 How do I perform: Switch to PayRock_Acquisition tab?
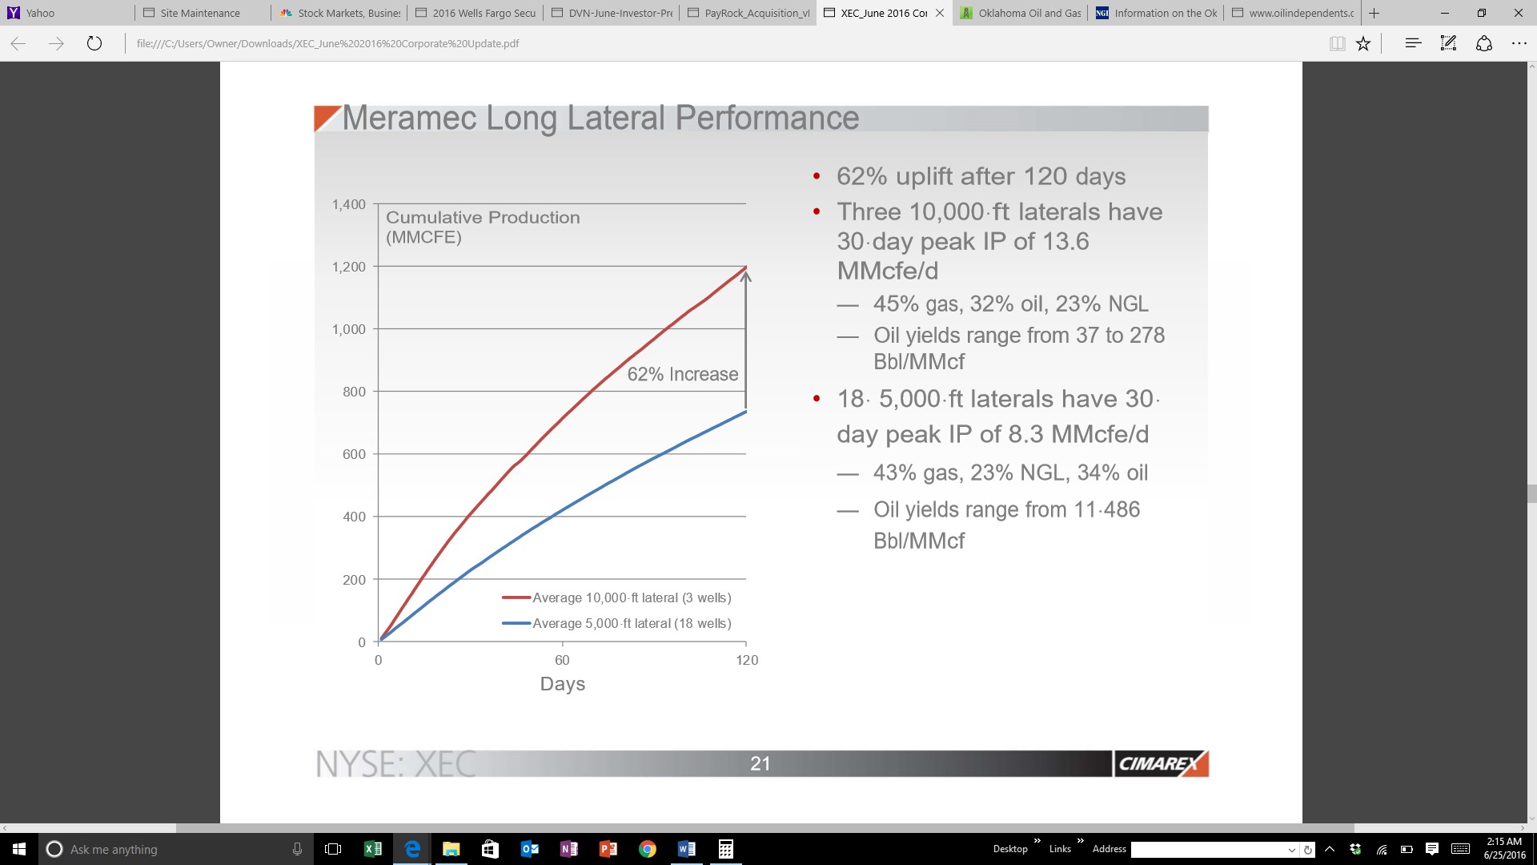coord(748,13)
